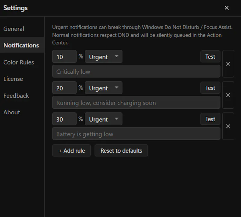
Task: Edit the 20 percent threshold field
Action: tap(64, 88)
